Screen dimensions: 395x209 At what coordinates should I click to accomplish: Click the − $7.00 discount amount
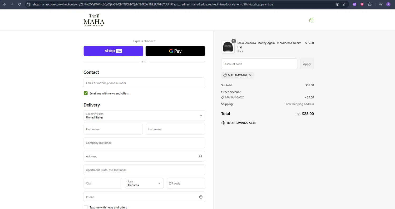pos(309,97)
